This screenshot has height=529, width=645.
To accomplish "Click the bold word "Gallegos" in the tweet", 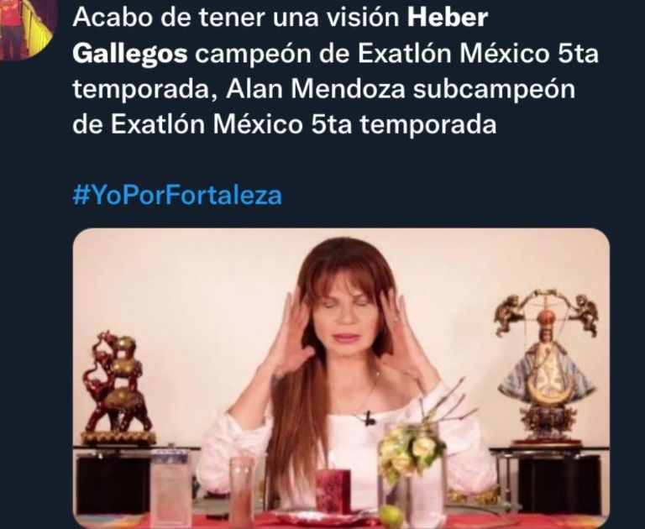I will (130, 55).
